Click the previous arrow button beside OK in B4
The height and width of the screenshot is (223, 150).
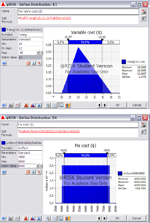[99, 218]
